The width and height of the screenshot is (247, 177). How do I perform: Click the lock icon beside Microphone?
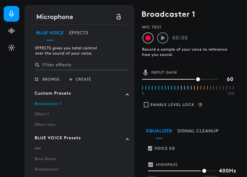tap(119, 17)
